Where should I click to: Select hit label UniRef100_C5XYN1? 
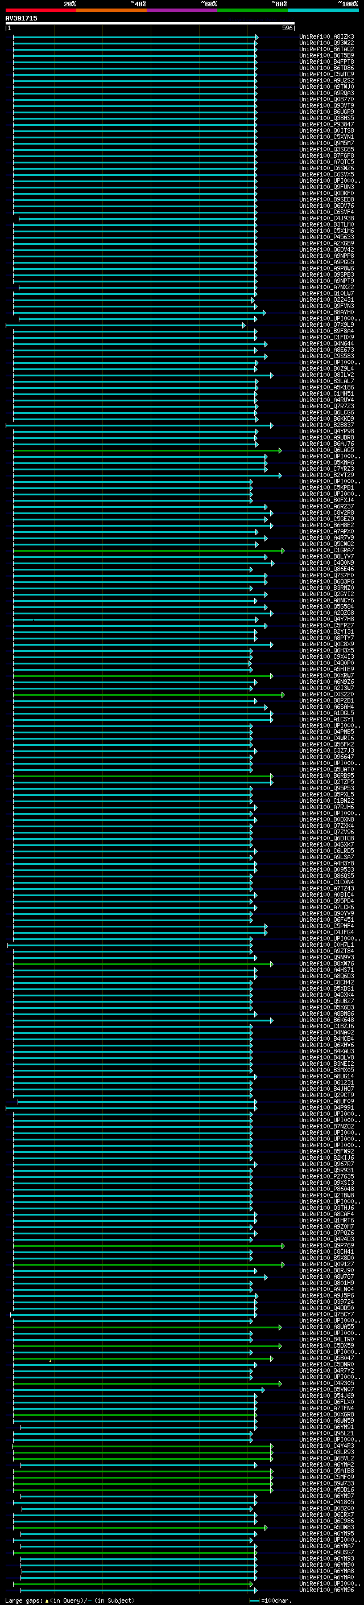pos(326,137)
